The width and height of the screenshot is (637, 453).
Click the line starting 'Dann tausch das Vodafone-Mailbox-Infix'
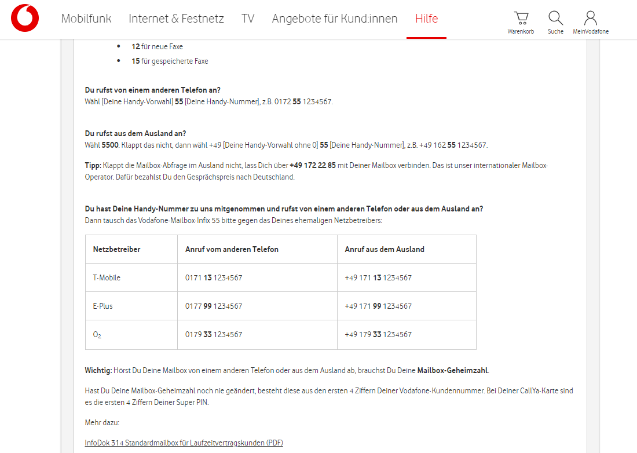(x=233, y=221)
